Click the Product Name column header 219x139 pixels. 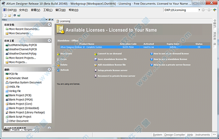[x=87, y=44]
